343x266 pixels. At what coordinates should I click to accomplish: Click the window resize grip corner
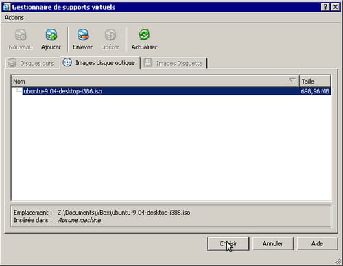[338, 261]
